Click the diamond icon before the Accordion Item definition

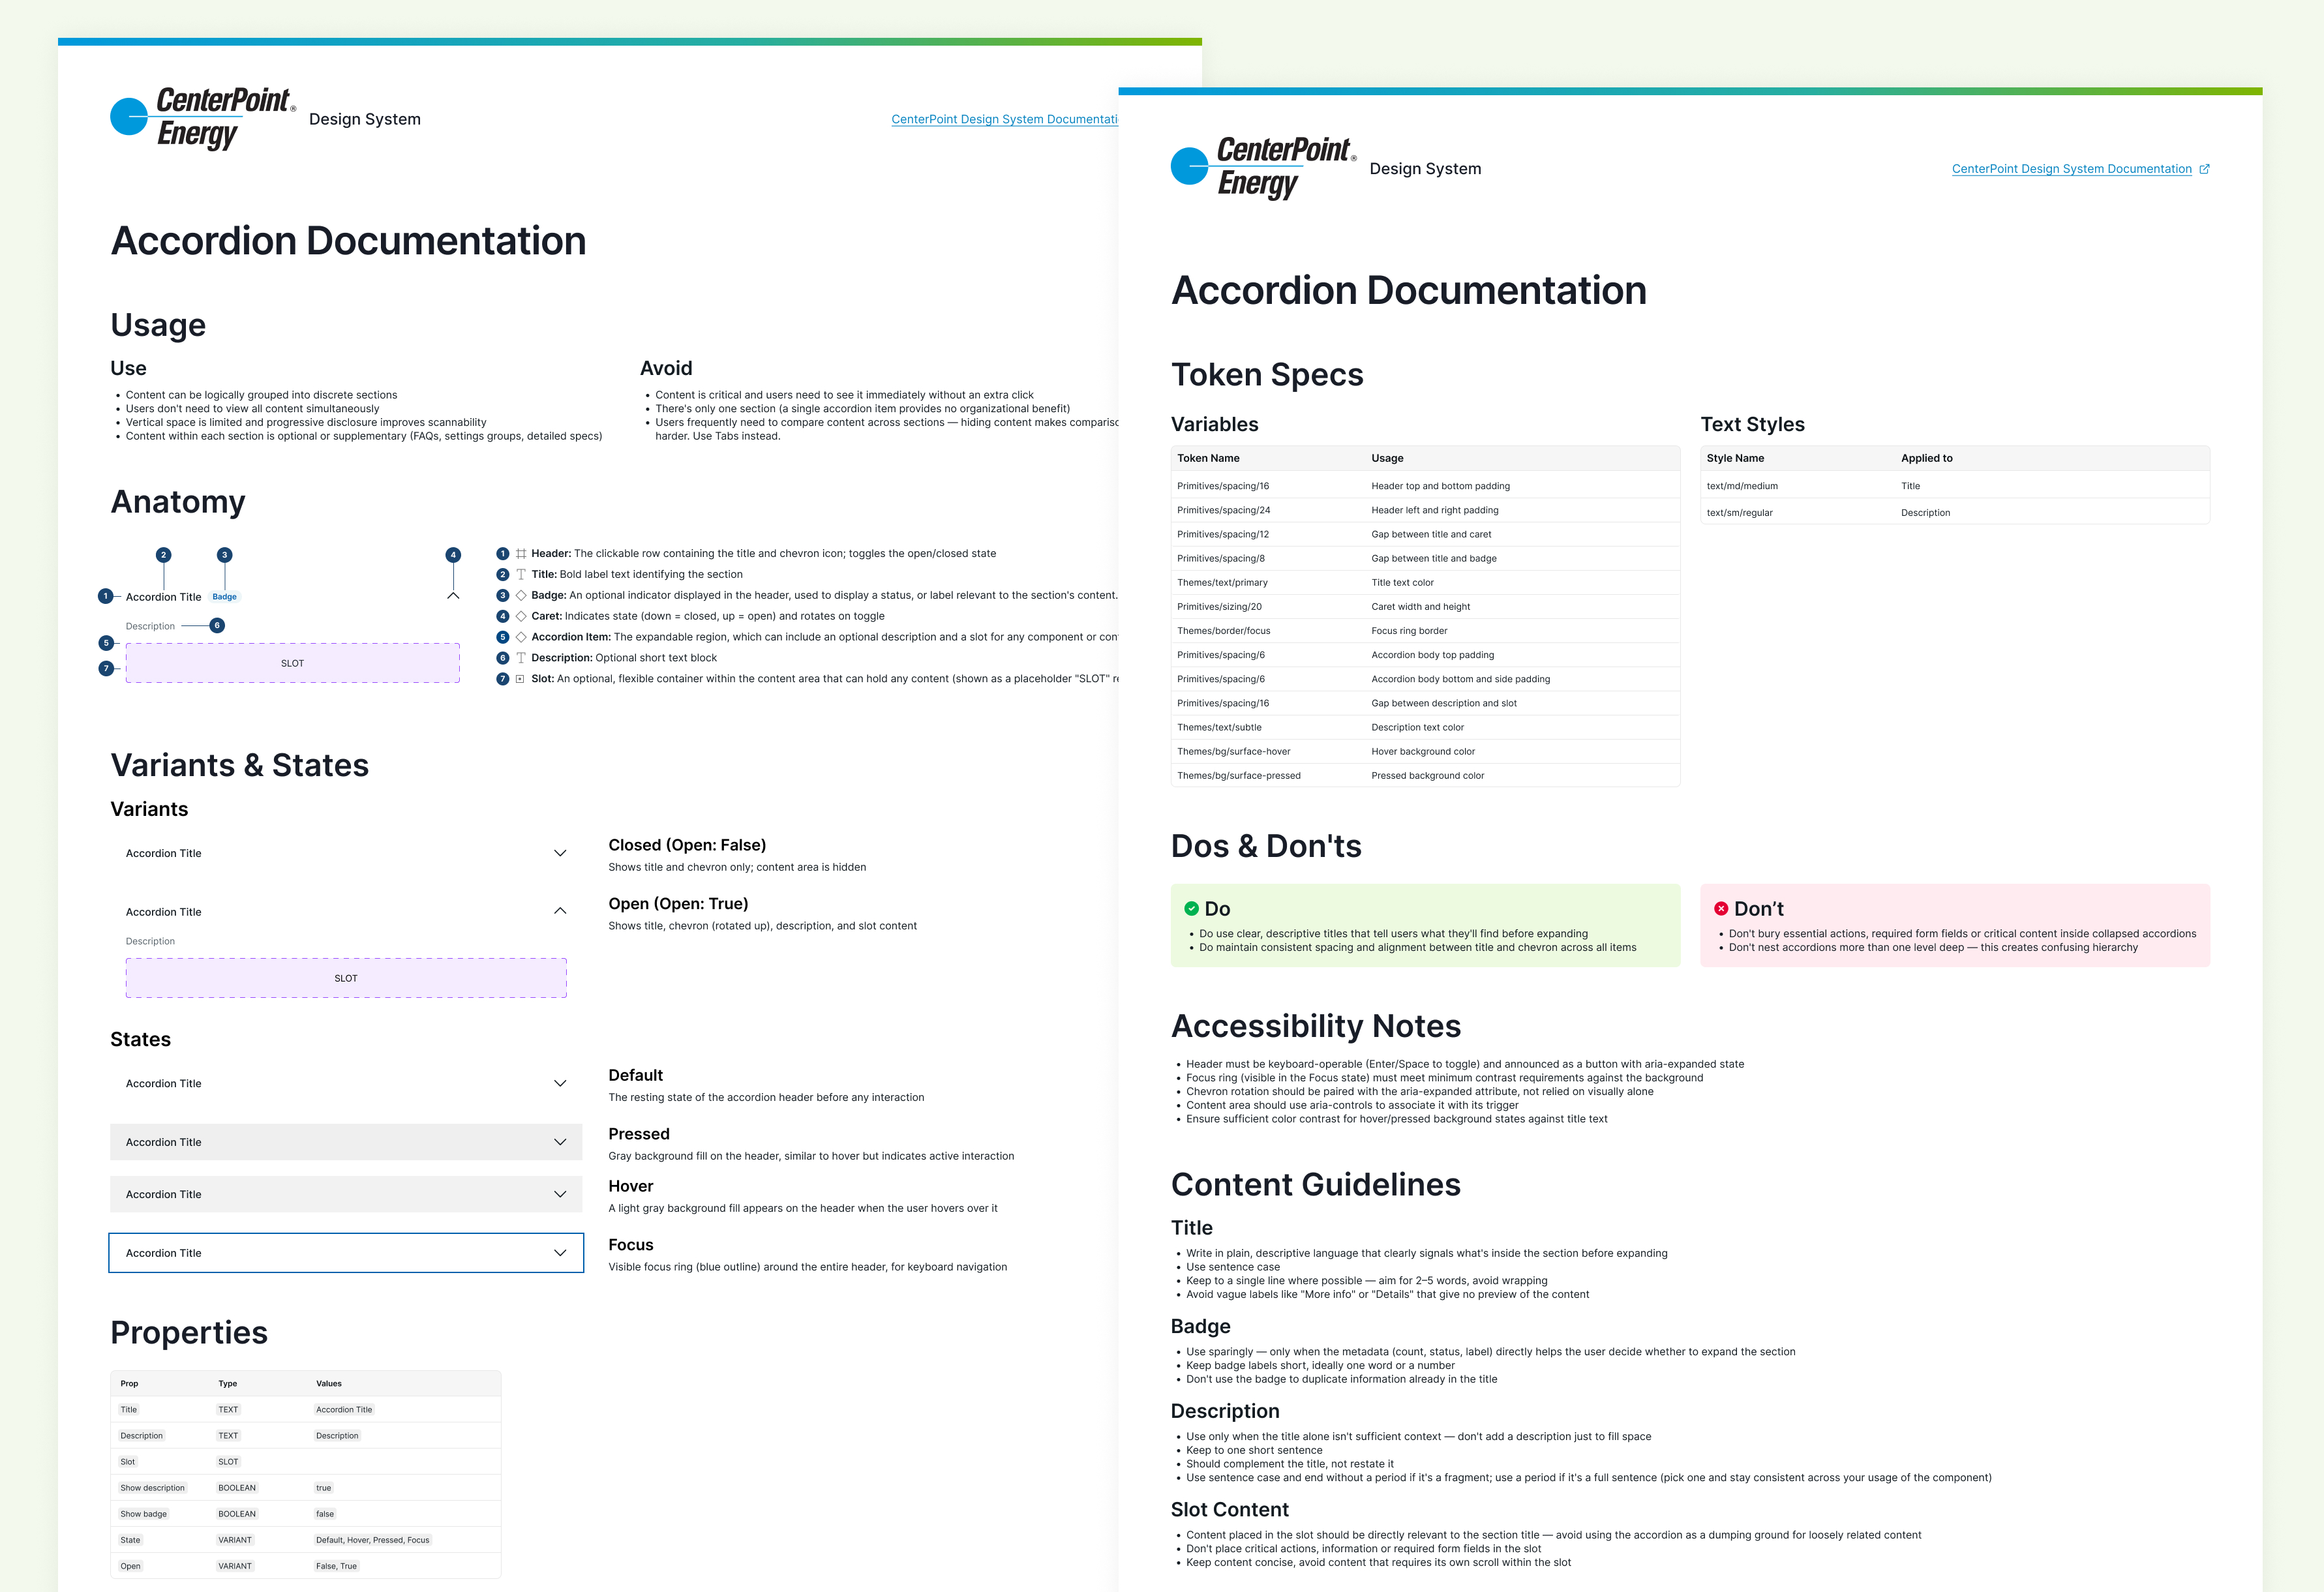(x=521, y=637)
